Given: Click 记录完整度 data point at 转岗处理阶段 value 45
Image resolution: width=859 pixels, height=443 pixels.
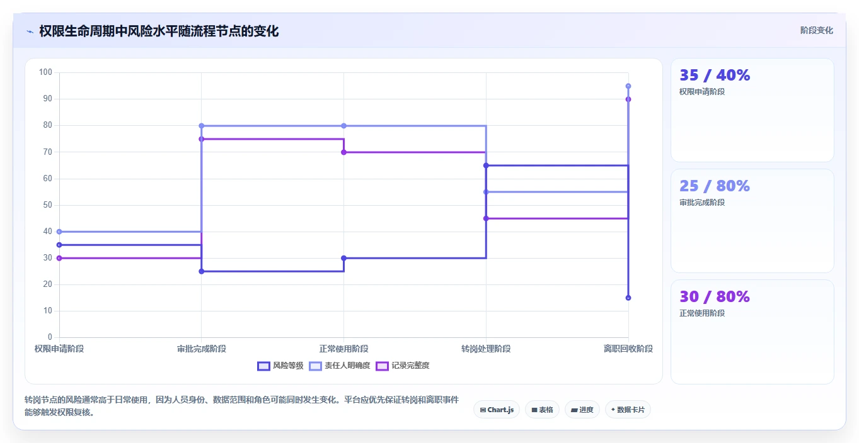Looking at the screenshot, I should point(486,218).
